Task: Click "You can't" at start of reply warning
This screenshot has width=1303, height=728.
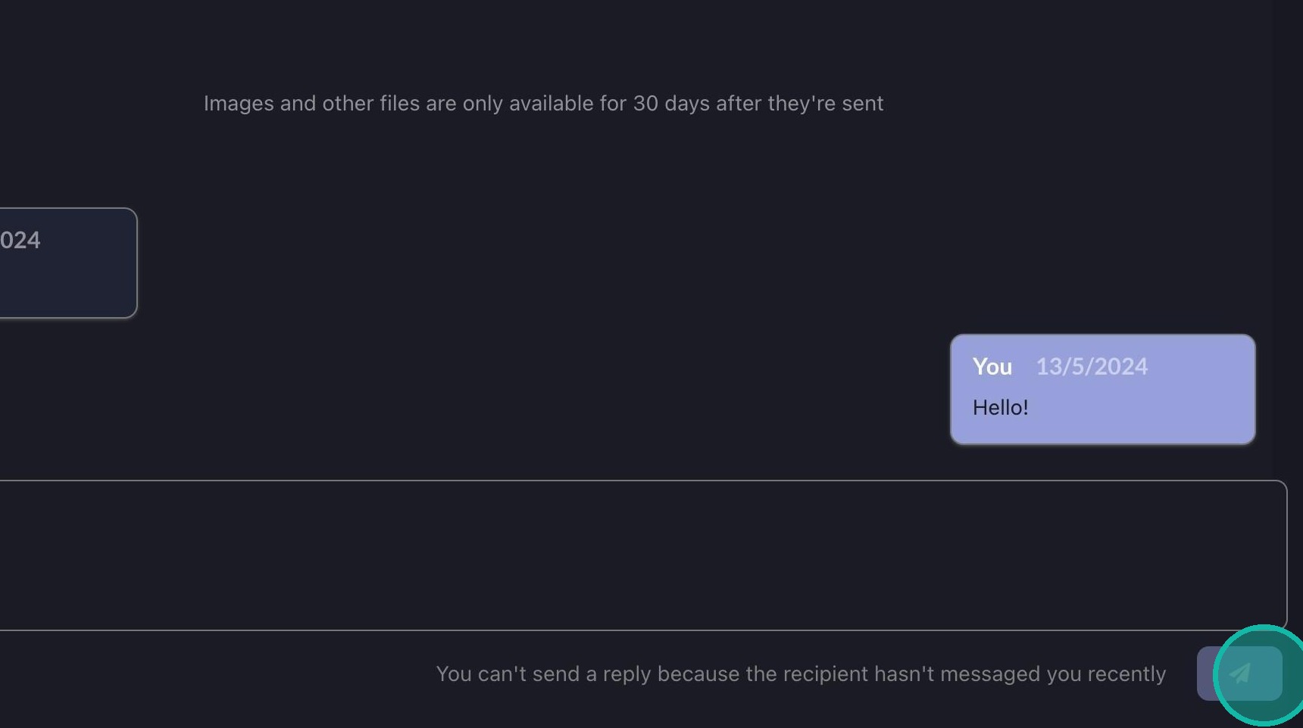Action: point(481,674)
